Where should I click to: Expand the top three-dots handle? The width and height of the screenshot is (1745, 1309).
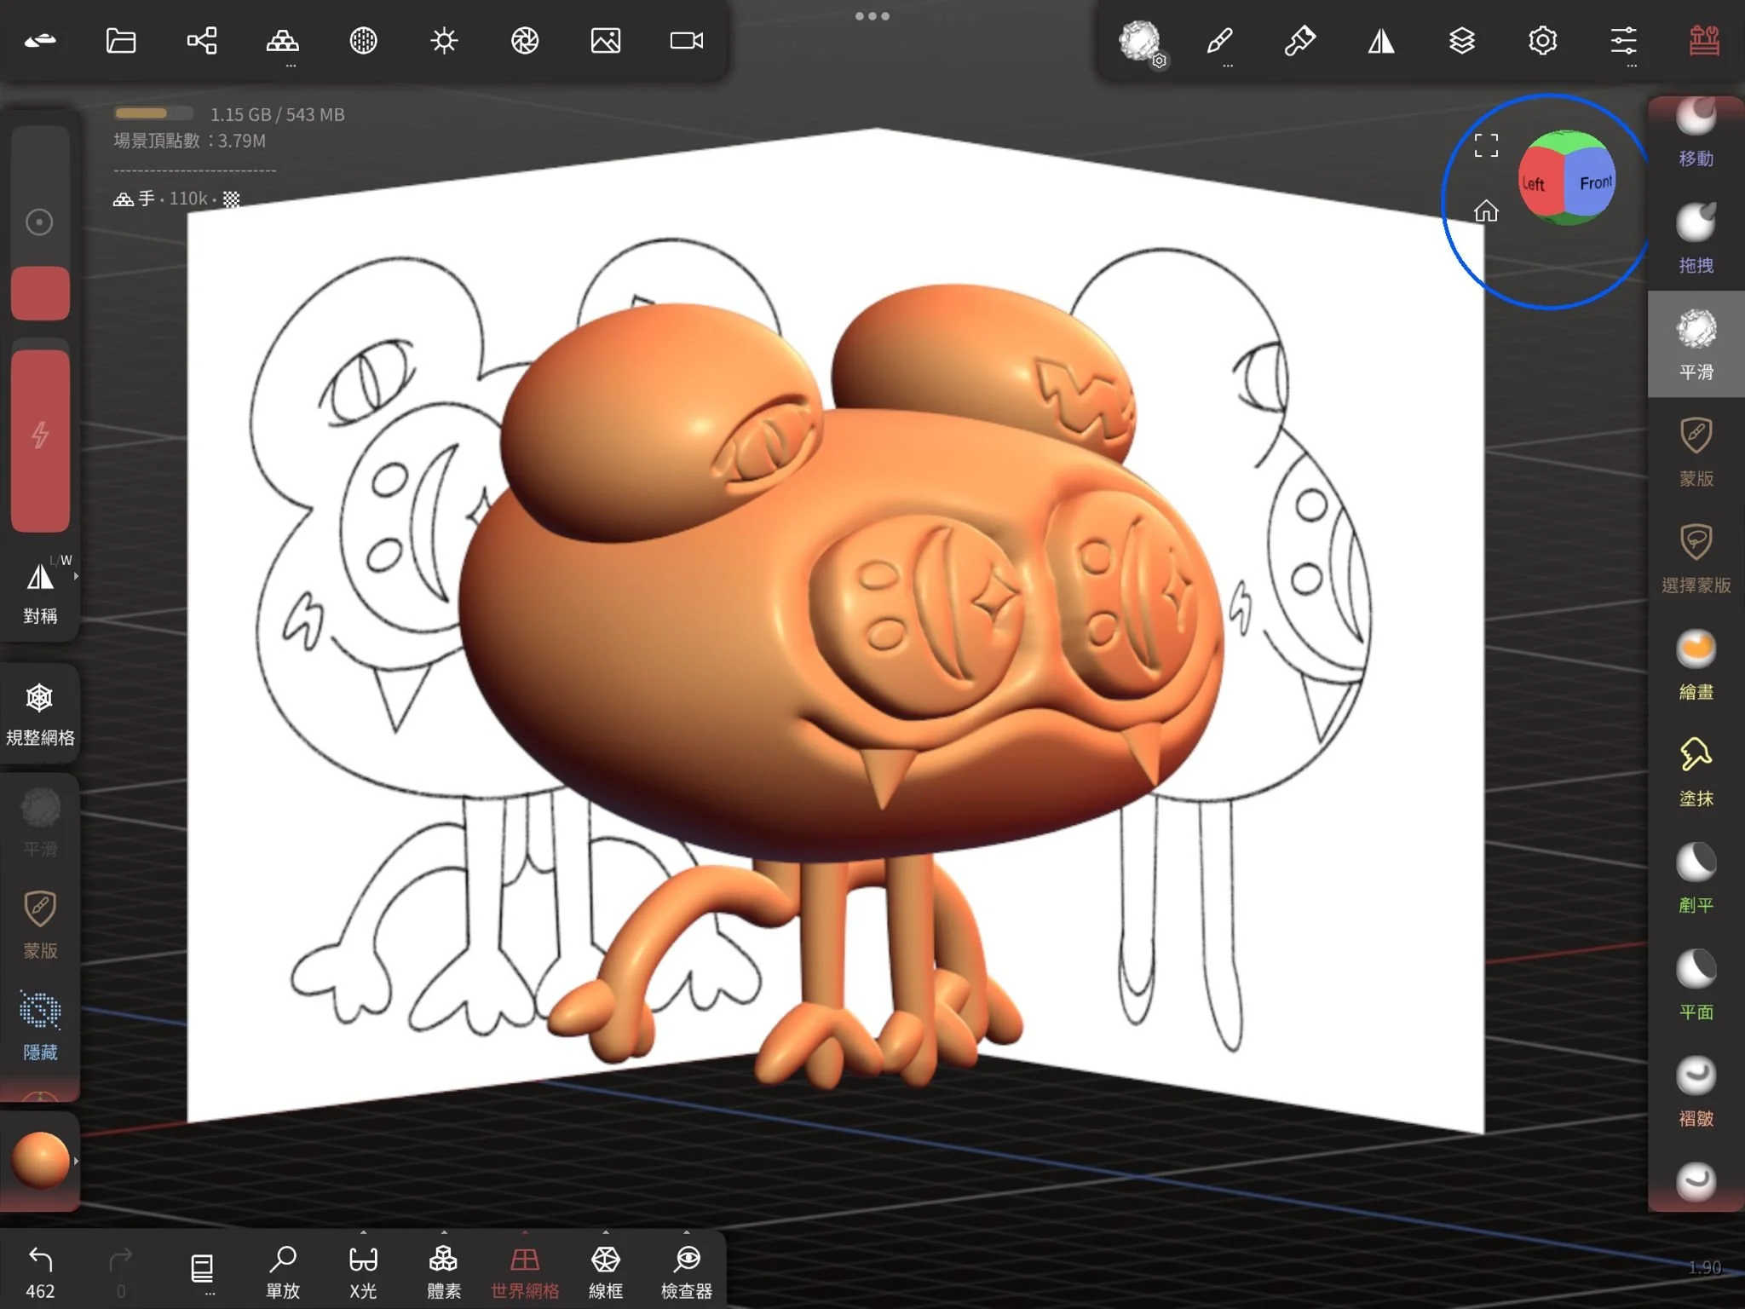(x=872, y=16)
